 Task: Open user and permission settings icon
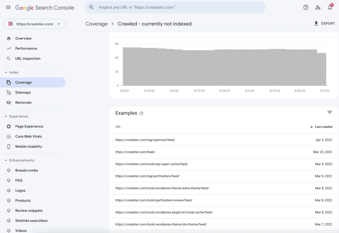(318, 7)
